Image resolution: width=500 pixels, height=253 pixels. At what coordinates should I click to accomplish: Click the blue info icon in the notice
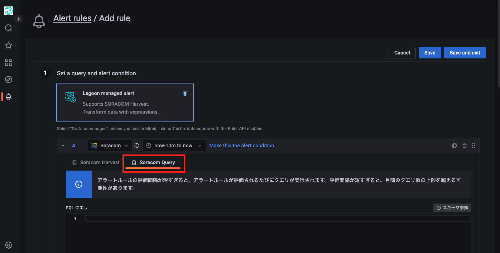coord(79,184)
